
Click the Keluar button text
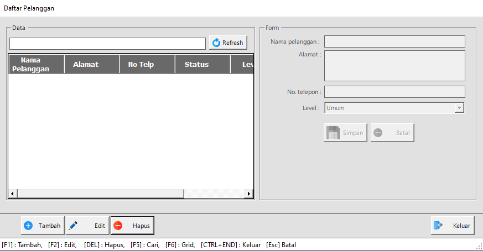(x=461, y=226)
